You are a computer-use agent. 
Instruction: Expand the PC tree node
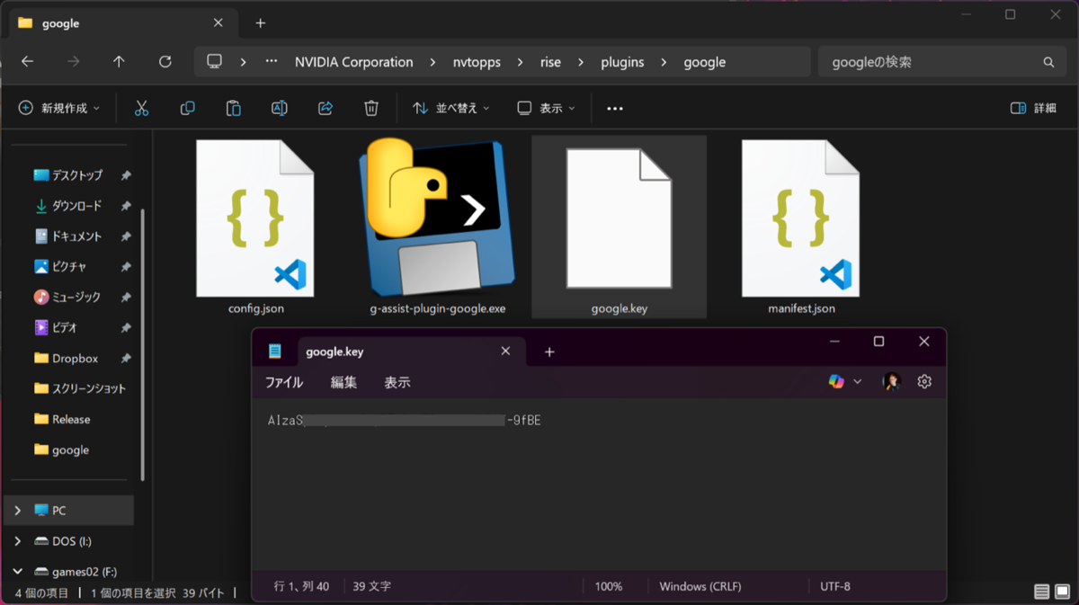point(17,511)
